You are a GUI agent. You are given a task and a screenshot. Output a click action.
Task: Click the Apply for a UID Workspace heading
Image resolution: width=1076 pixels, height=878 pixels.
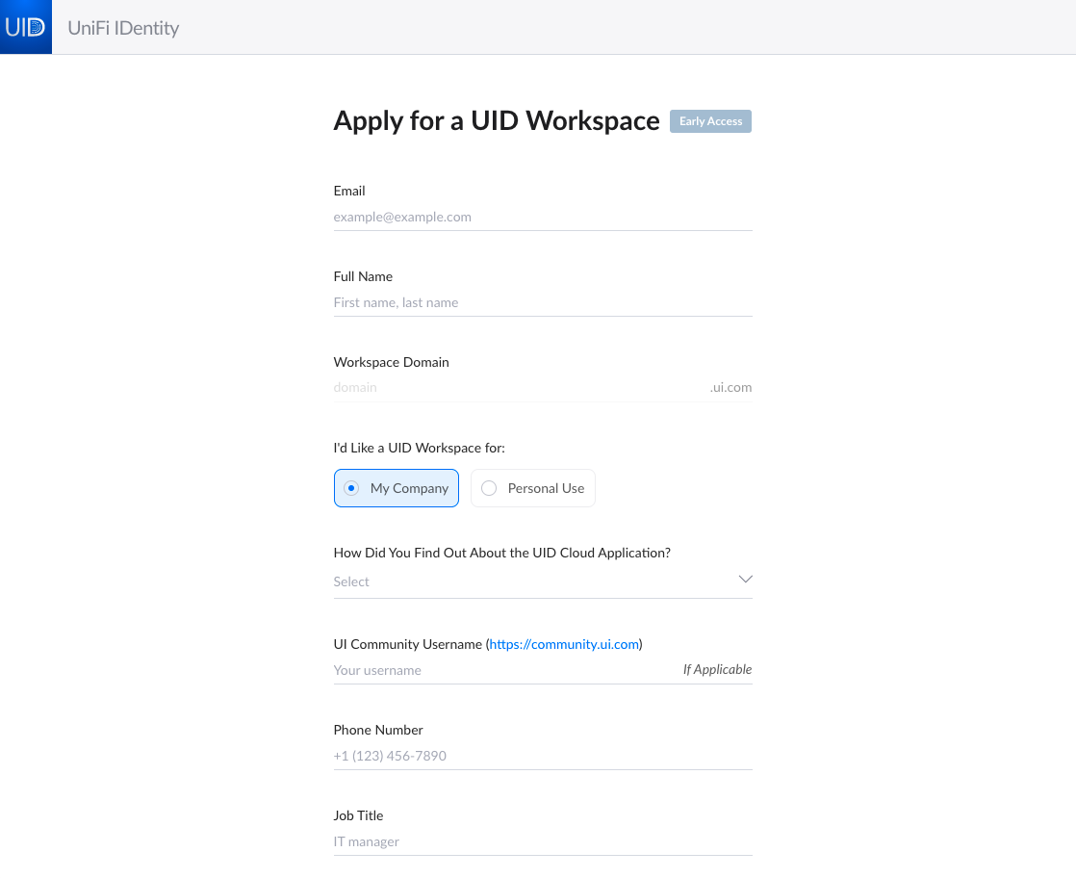(x=497, y=121)
